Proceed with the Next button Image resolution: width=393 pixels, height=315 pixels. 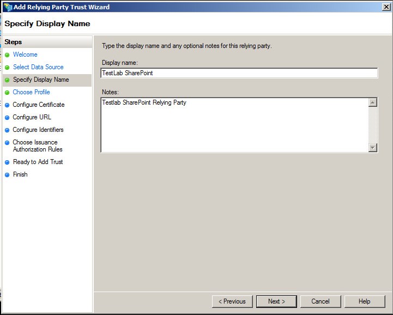[276, 301]
